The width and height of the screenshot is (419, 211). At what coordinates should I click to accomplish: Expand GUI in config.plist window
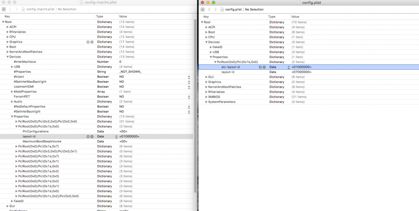[x=206, y=77]
